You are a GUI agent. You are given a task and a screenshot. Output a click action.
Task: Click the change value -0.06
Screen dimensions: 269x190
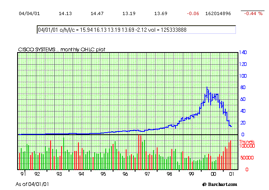193,13
